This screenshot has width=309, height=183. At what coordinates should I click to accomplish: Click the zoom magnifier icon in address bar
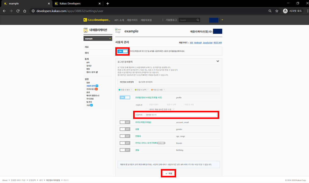pos(270,11)
